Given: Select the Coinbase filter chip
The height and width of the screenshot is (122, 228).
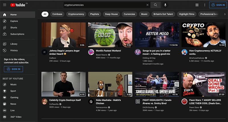Looking at the screenshot, I should pos(57,14).
